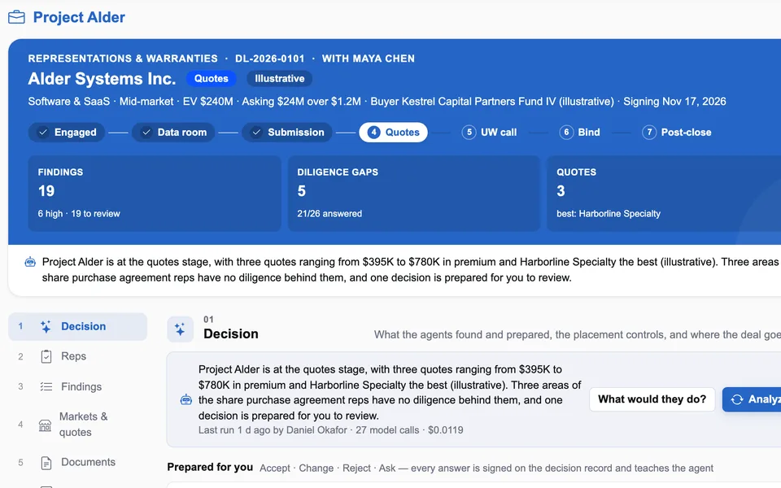This screenshot has width=781, height=488.
Task: Select the active Quotes stage pill
Action: (393, 133)
